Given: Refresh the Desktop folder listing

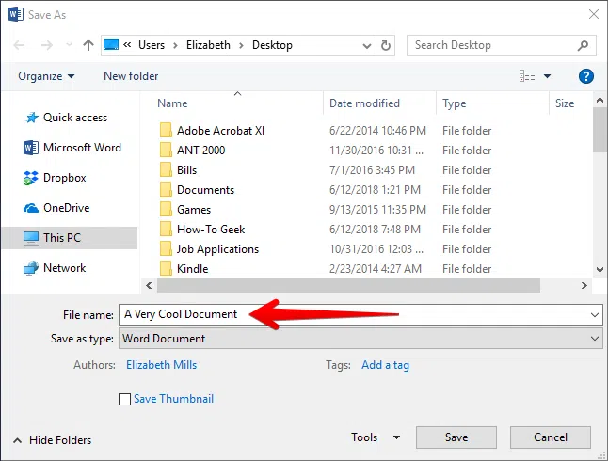Looking at the screenshot, I should coord(386,44).
